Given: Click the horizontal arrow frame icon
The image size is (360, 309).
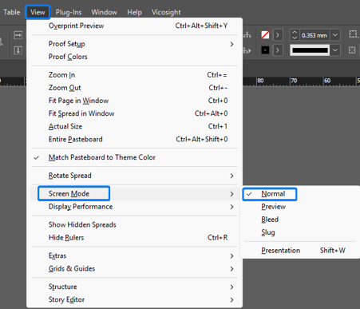Looking at the screenshot, I should coord(18,35).
